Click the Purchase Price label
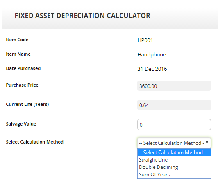 [x=22, y=85]
